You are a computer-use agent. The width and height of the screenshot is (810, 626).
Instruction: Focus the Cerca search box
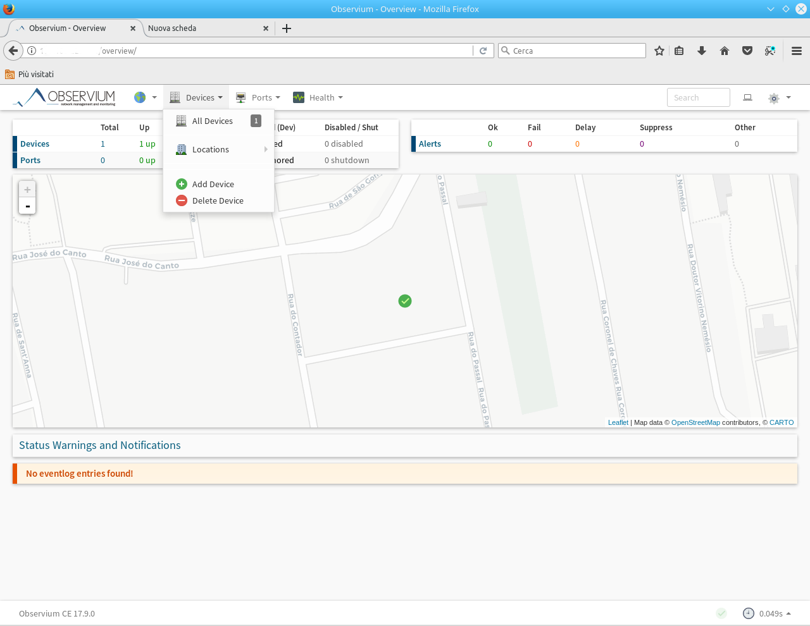(x=572, y=51)
